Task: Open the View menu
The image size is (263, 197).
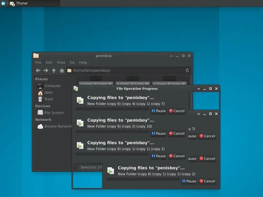Action: 61,63
